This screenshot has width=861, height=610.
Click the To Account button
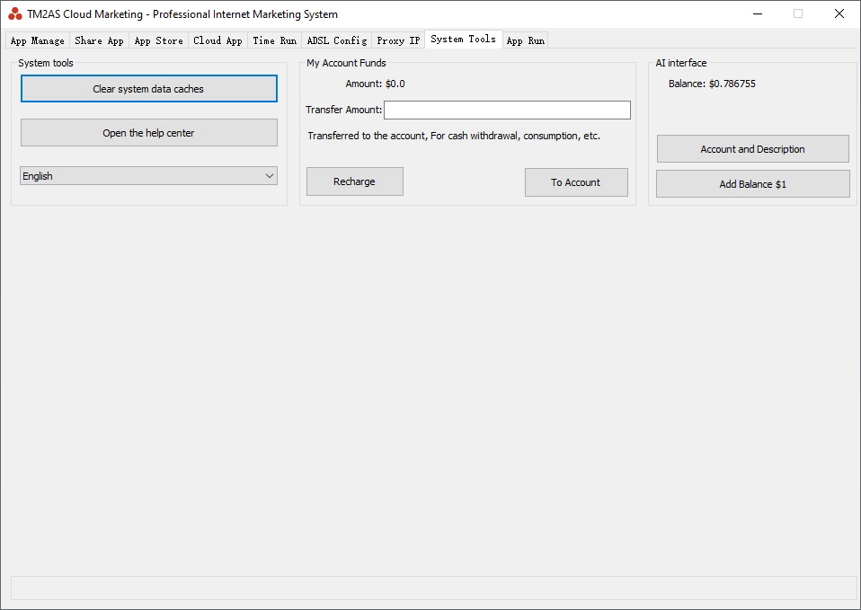575,182
